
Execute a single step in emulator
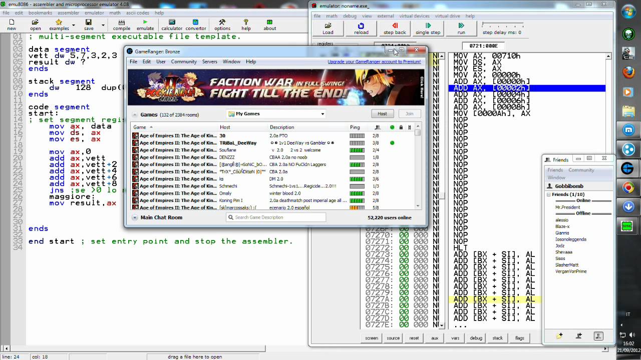[428, 28]
